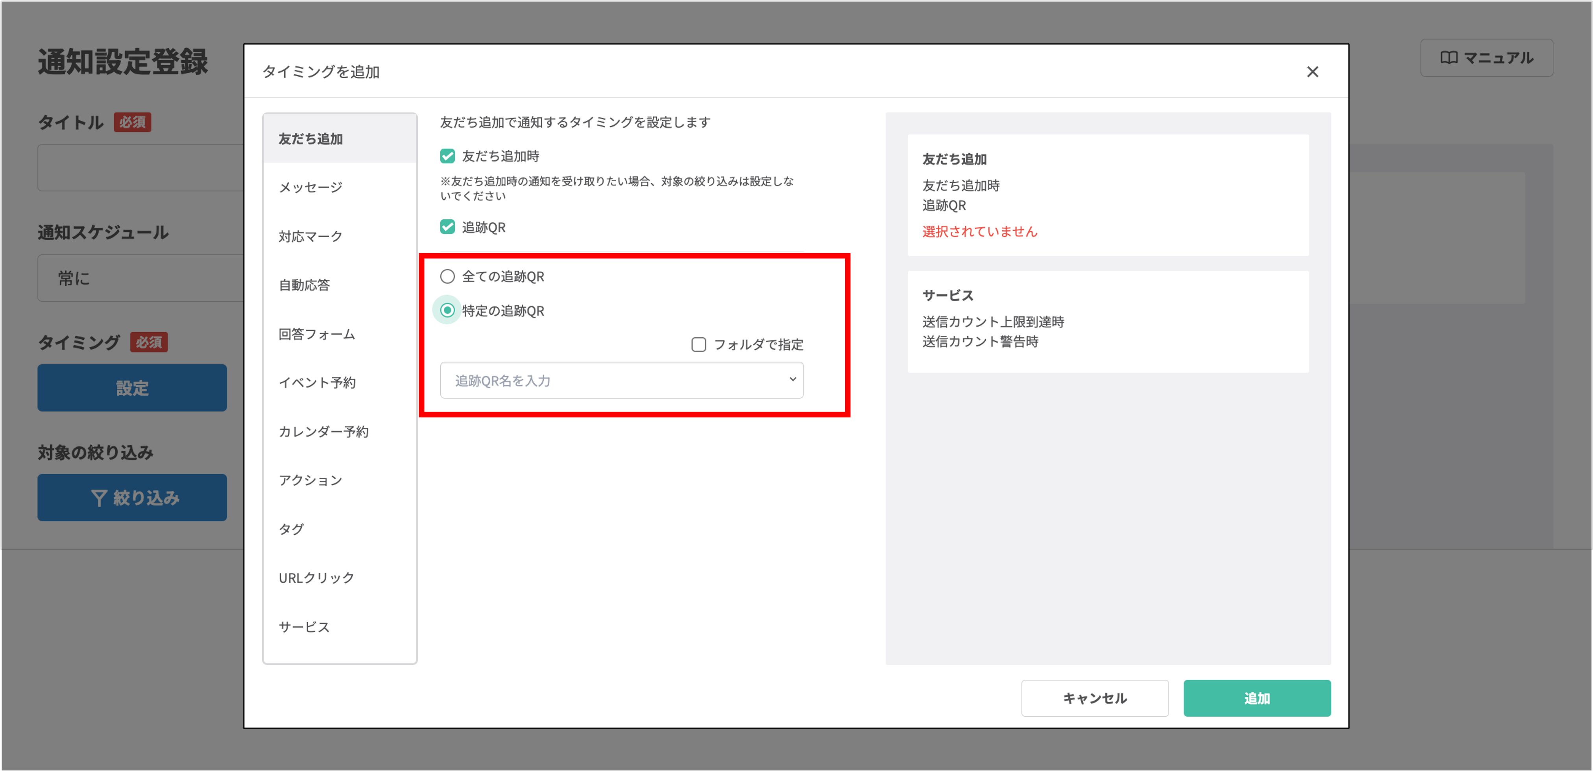The image size is (1594, 771).
Task: Click the 絞り込み button in background page
Action: tap(132, 498)
